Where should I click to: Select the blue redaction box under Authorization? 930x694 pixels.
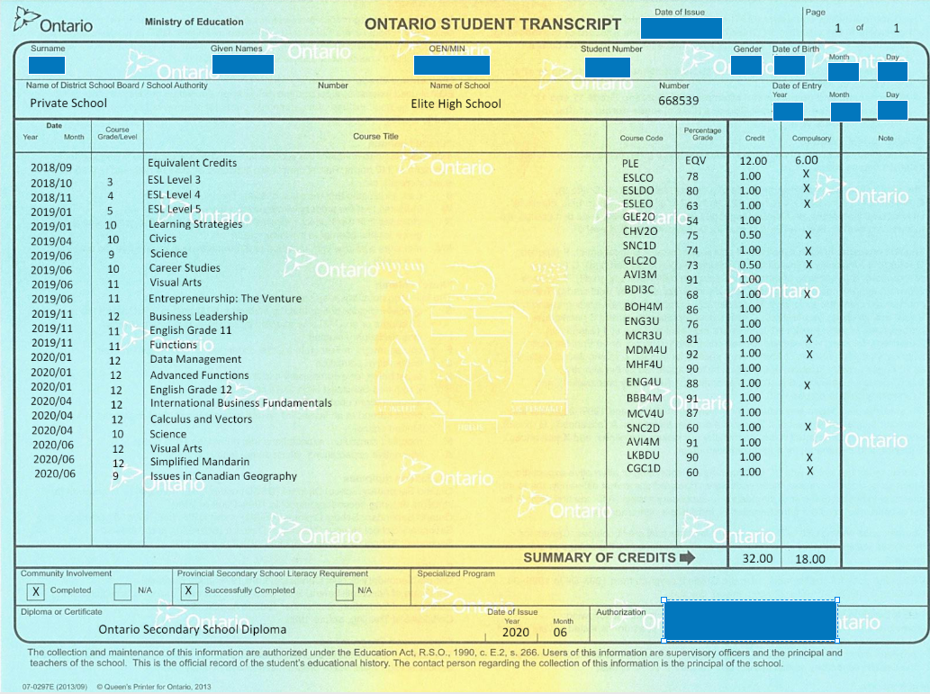(x=750, y=620)
